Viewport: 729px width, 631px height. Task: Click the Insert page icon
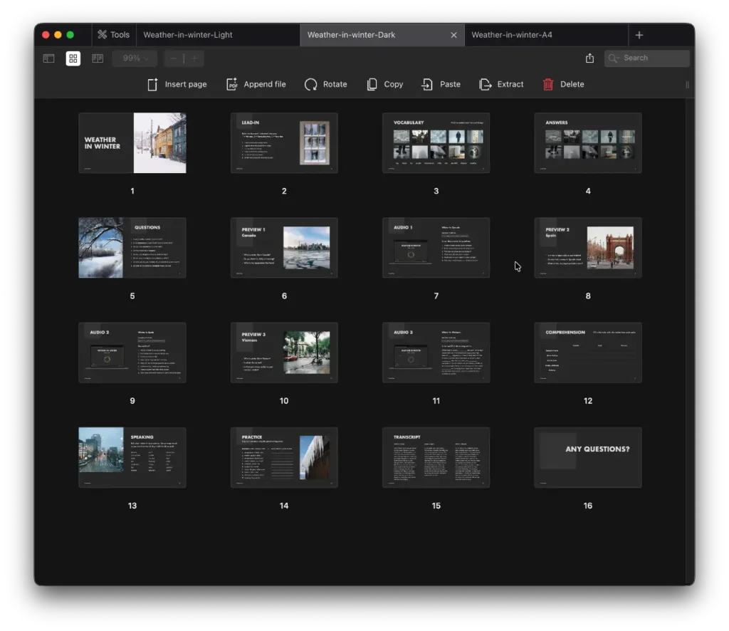(152, 84)
